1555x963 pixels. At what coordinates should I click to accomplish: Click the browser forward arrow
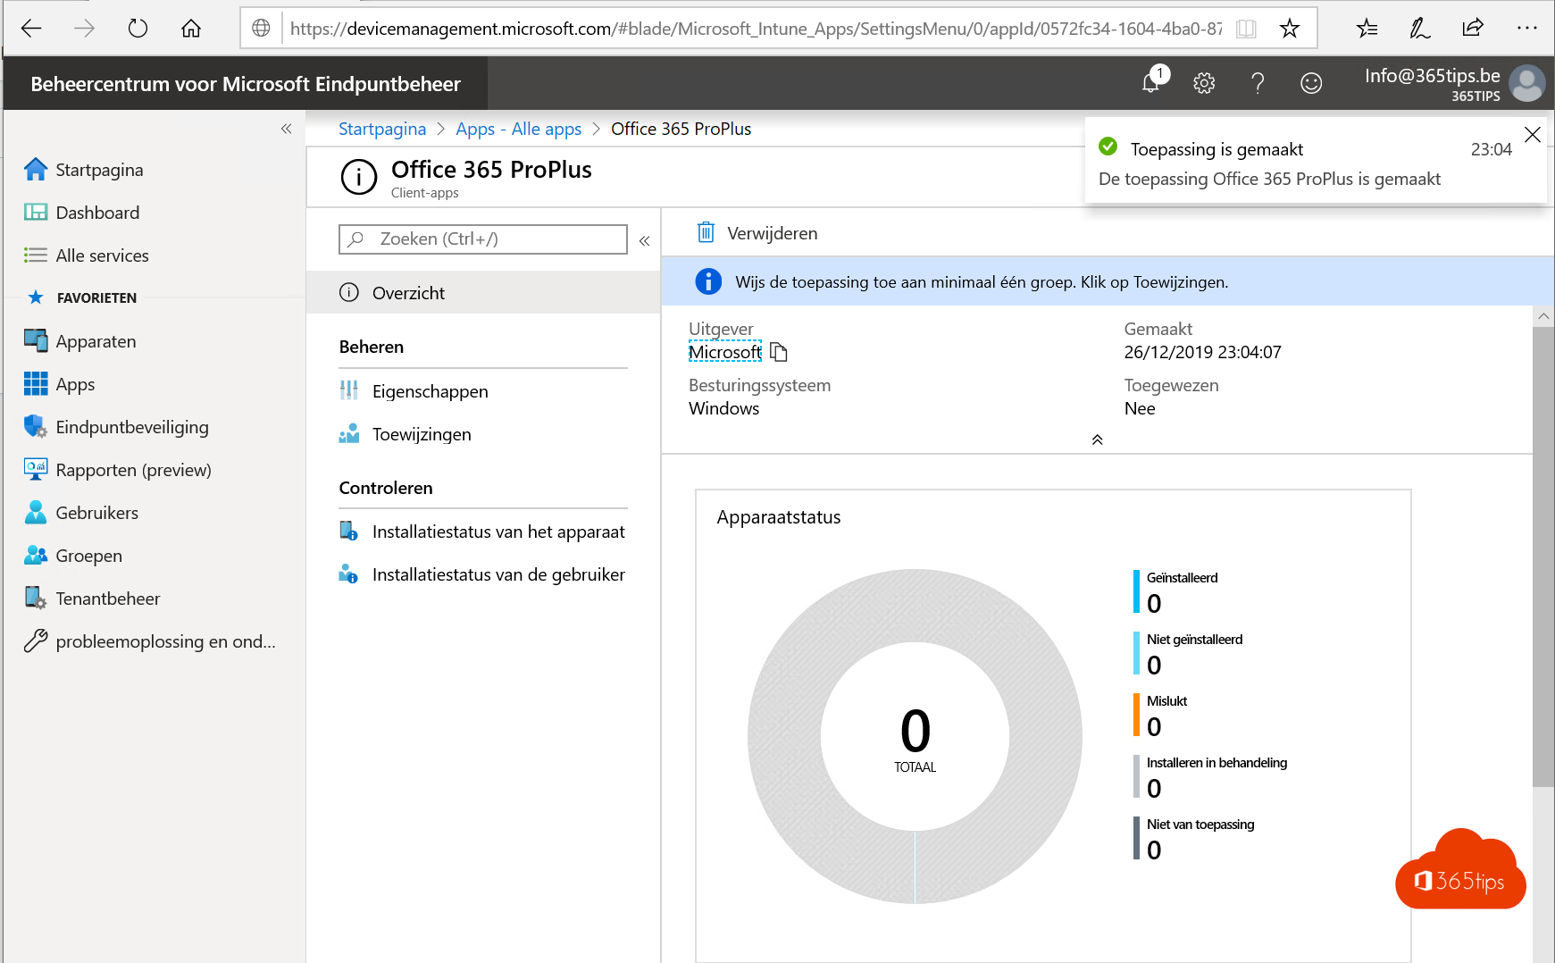point(84,29)
